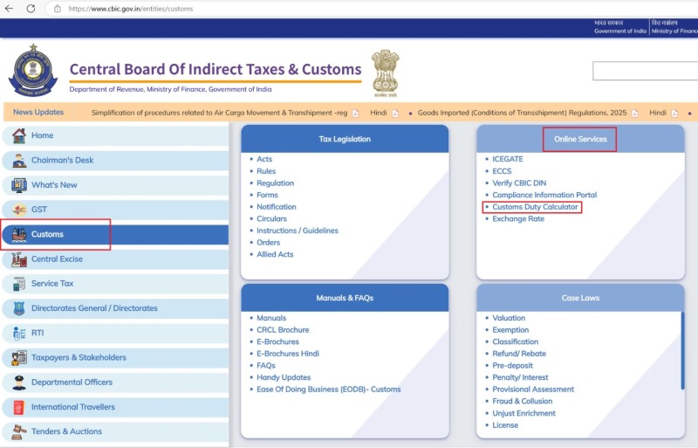Click the Home sidebar icon

pos(17,136)
